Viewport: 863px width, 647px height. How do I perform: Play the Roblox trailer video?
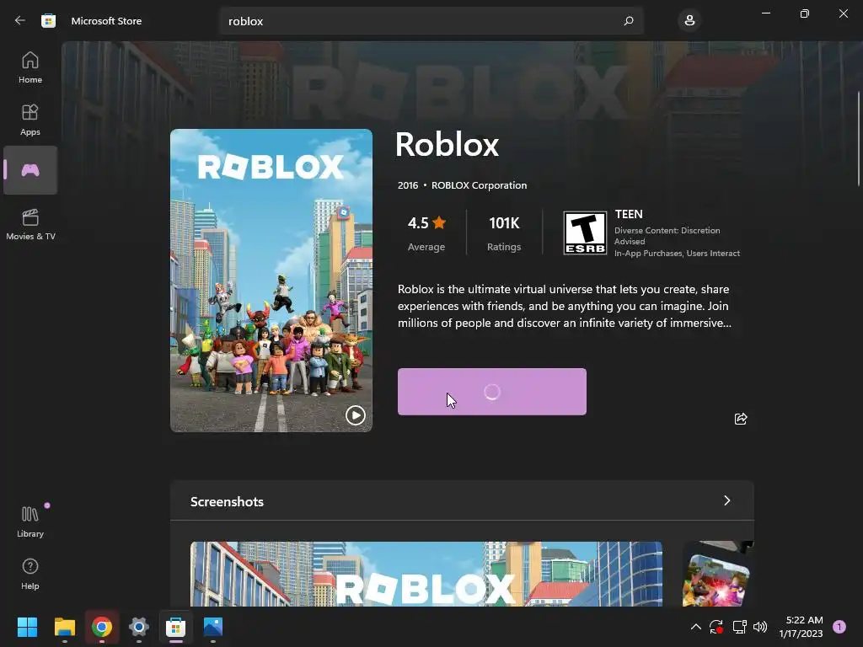click(x=355, y=414)
